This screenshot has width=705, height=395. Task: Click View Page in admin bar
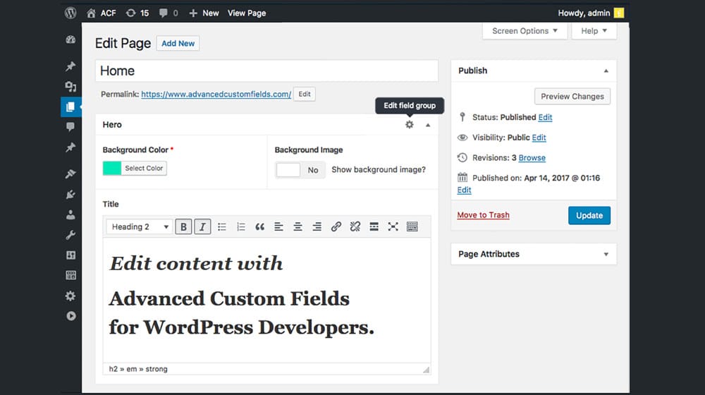coord(246,13)
